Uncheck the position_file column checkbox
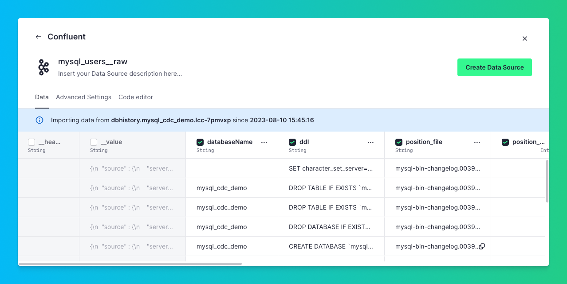Image resolution: width=567 pixels, height=284 pixels. [x=399, y=142]
